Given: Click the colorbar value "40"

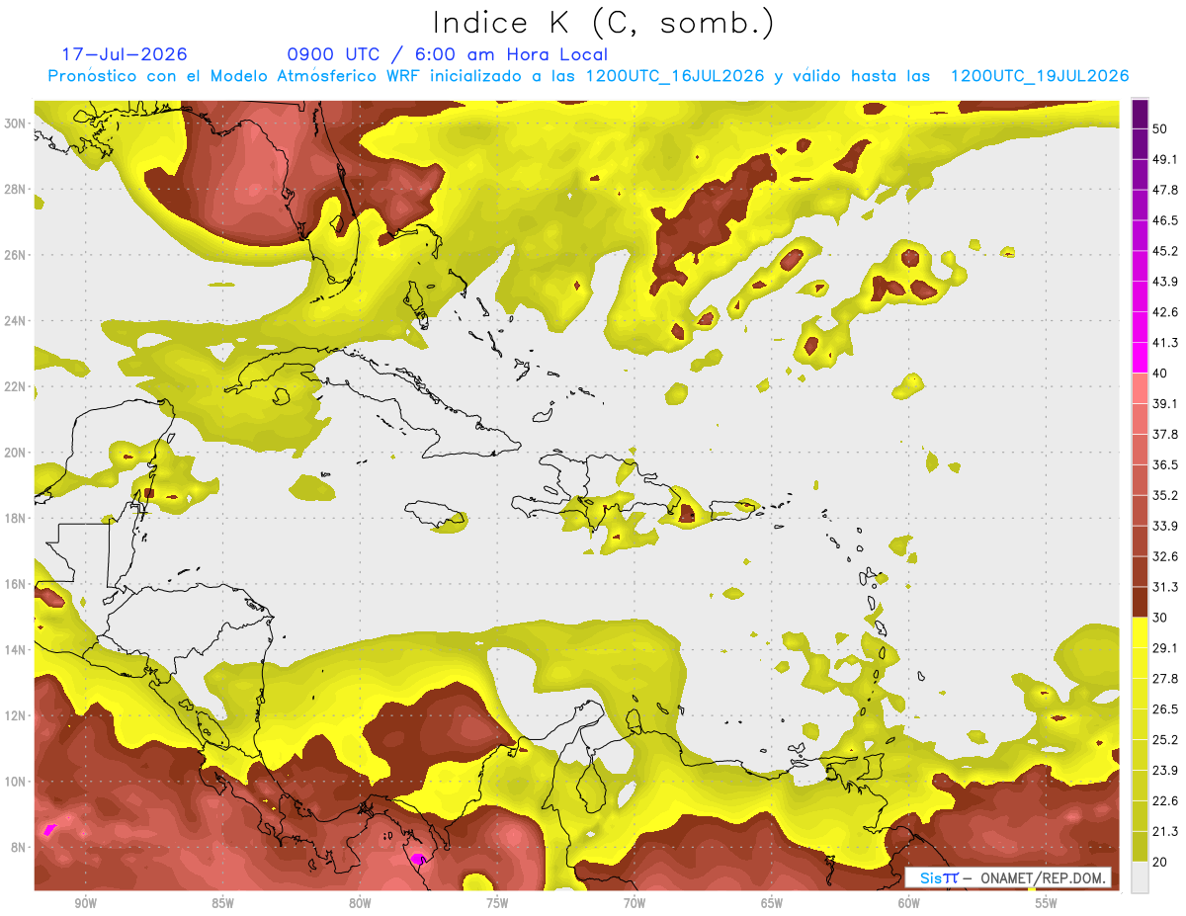Looking at the screenshot, I should (x=1160, y=374).
